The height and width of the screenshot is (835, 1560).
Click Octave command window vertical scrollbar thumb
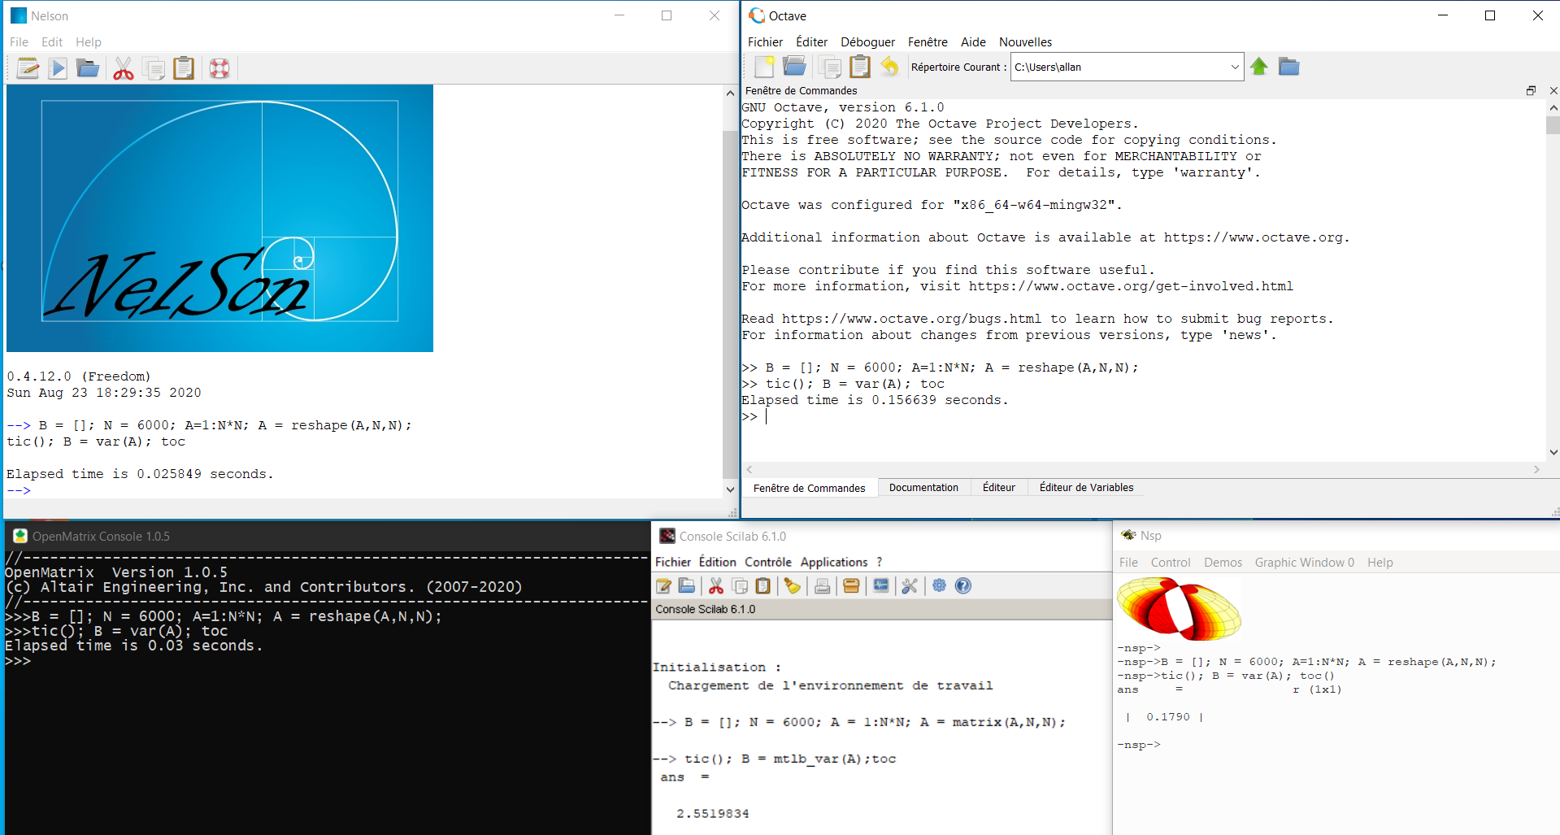tap(1553, 125)
